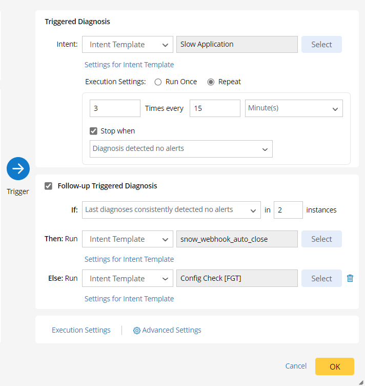Open the Execution Settings link at bottom
The width and height of the screenshot is (365, 386).
pos(81,330)
